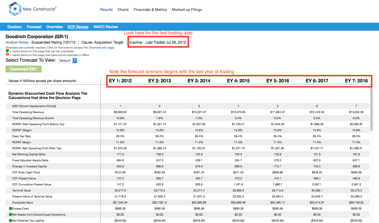Click the Change in Invested Capital label
This screenshot has height=223, width=379.
point(29,166)
